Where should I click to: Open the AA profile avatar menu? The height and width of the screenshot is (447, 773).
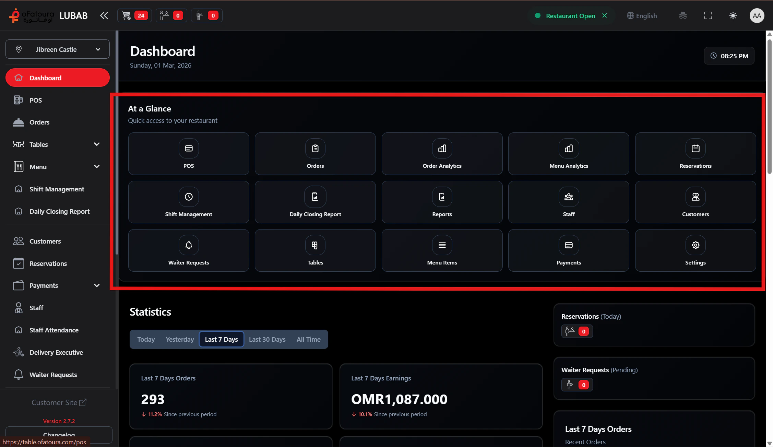(x=757, y=15)
